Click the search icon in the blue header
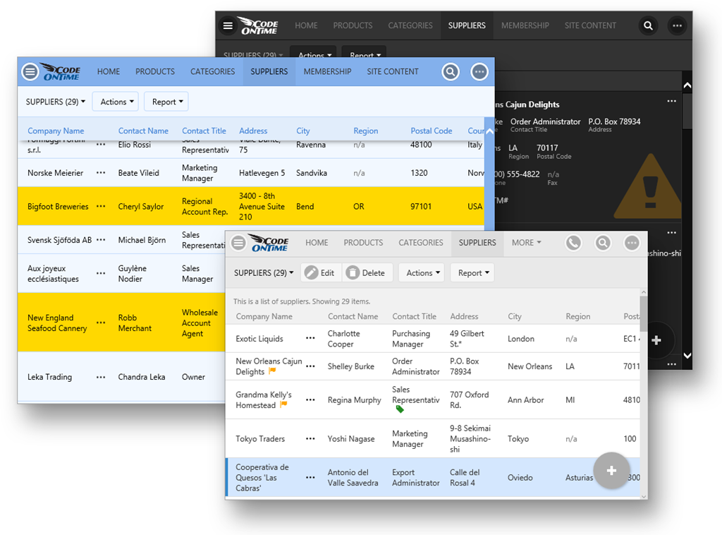This screenshot has height=535, width=722. (x=451, y=71)
